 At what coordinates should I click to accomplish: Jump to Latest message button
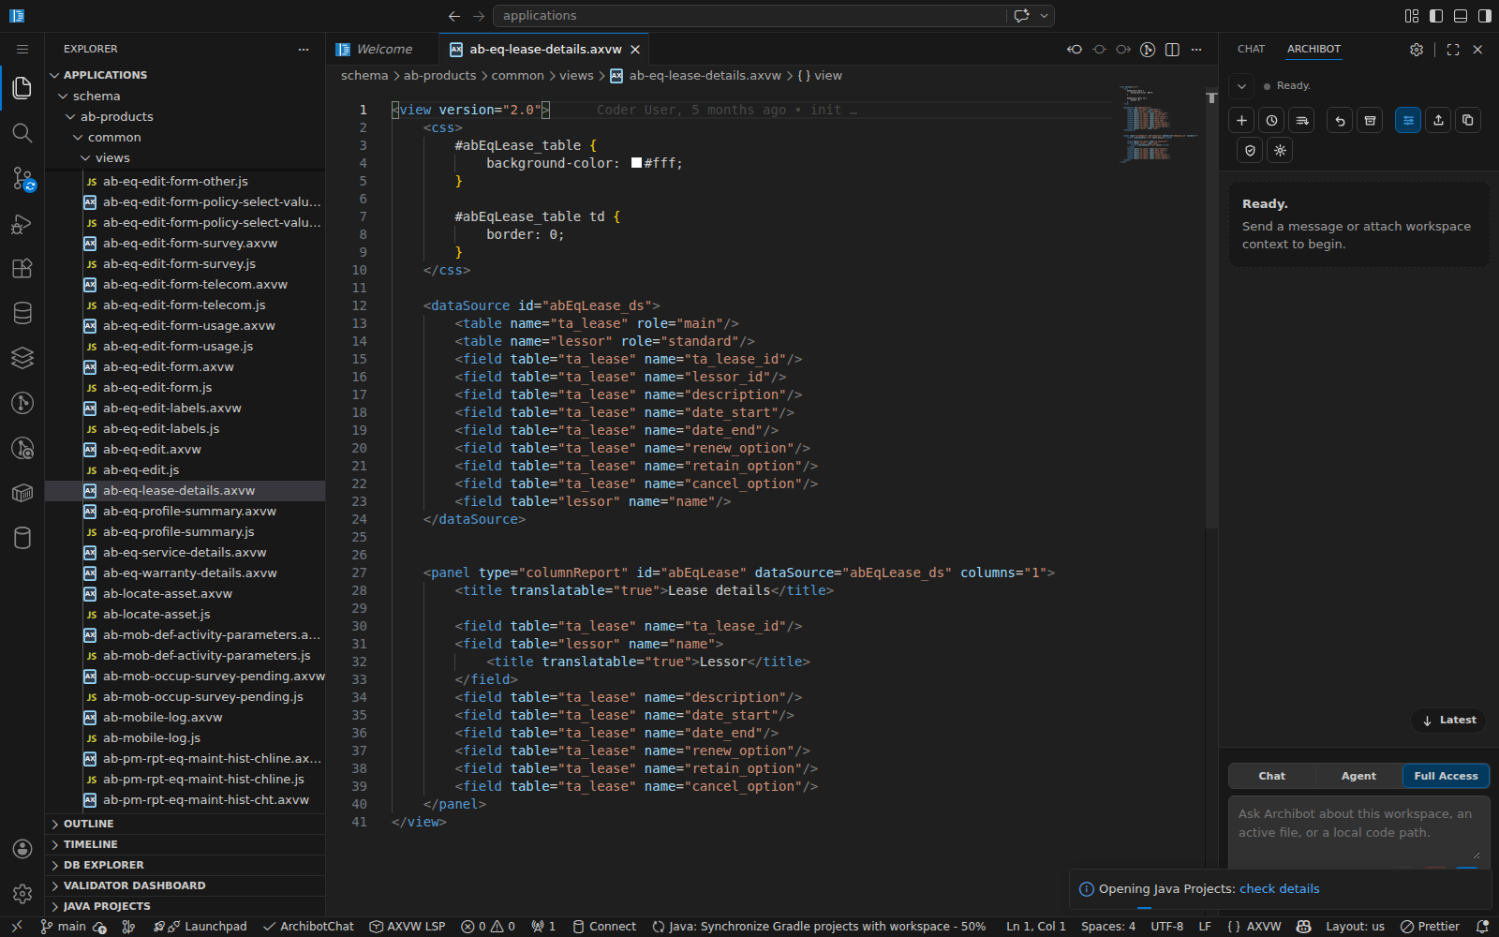[x=1448, y=720]
